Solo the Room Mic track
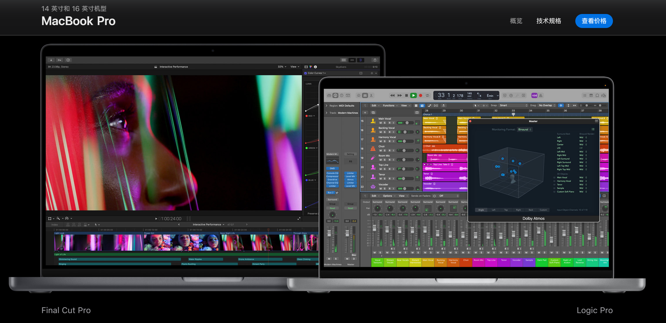This screenshot has width=666, height=323. tap(385, 160)
